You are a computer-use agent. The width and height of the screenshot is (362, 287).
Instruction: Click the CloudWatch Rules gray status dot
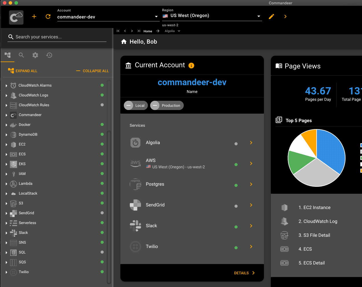coord(102,105)
